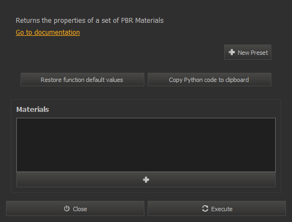This screenshot has width=292, height=222.
Task: Click the plus icon beside New Preset
Action: click(x=232, y=52)
